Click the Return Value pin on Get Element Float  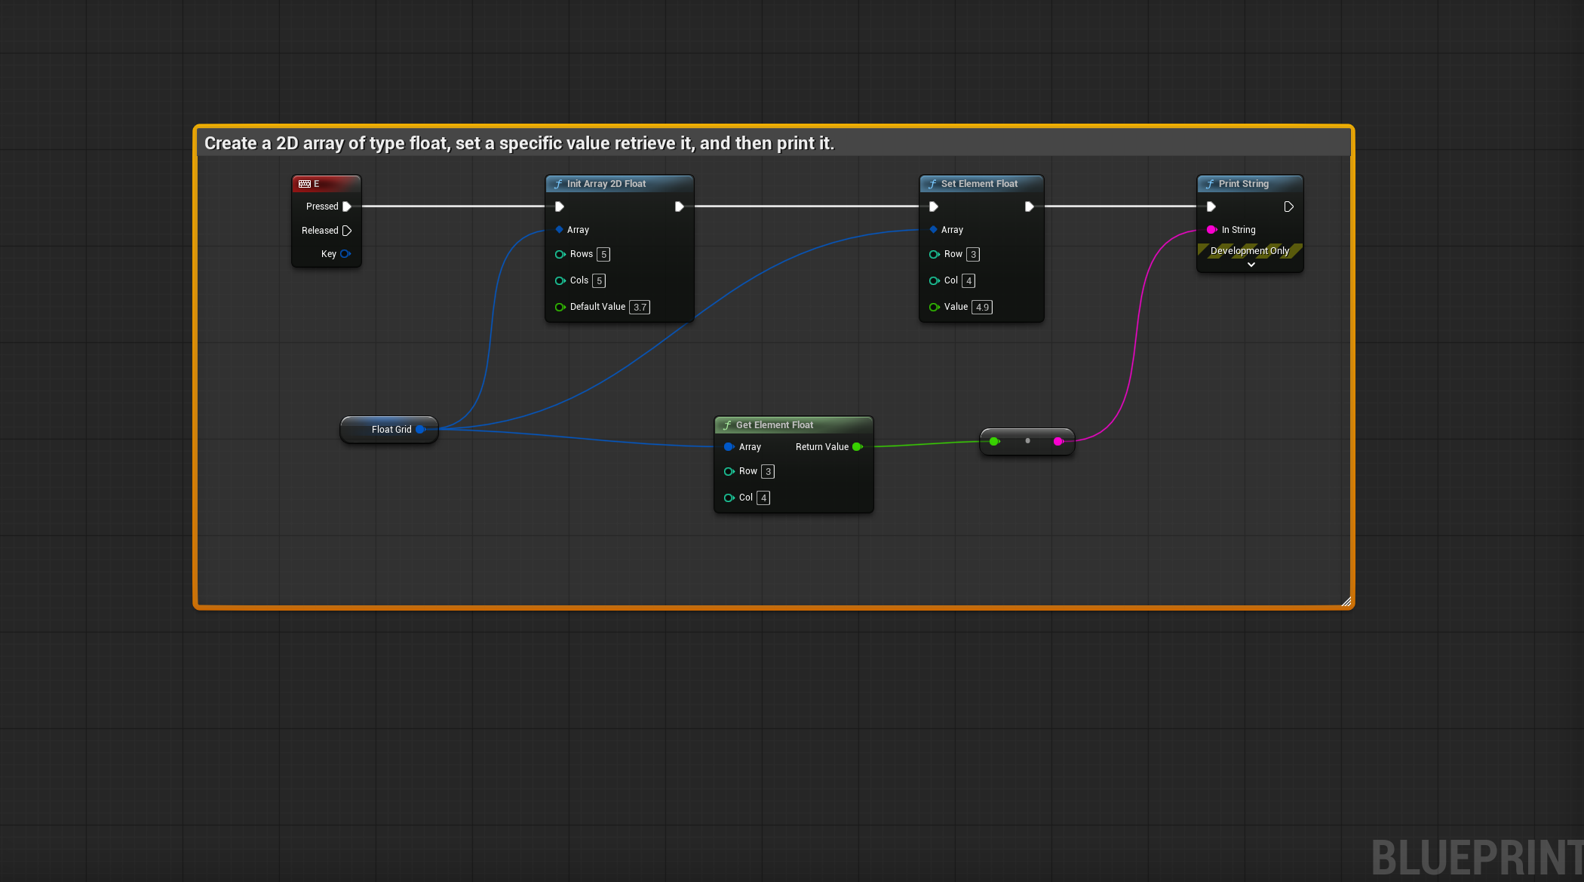858,447
